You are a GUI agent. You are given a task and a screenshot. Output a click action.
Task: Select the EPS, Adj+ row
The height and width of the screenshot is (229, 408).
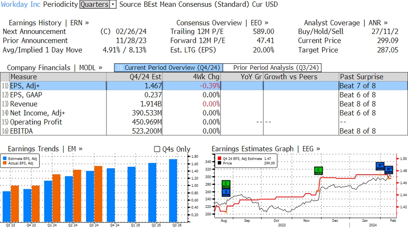pyautogui.click(x=204, y=86)
